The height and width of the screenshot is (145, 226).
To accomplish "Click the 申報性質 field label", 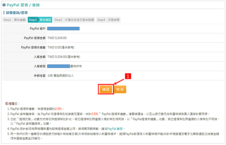I will pyautogui.click(x=40, y=76).
